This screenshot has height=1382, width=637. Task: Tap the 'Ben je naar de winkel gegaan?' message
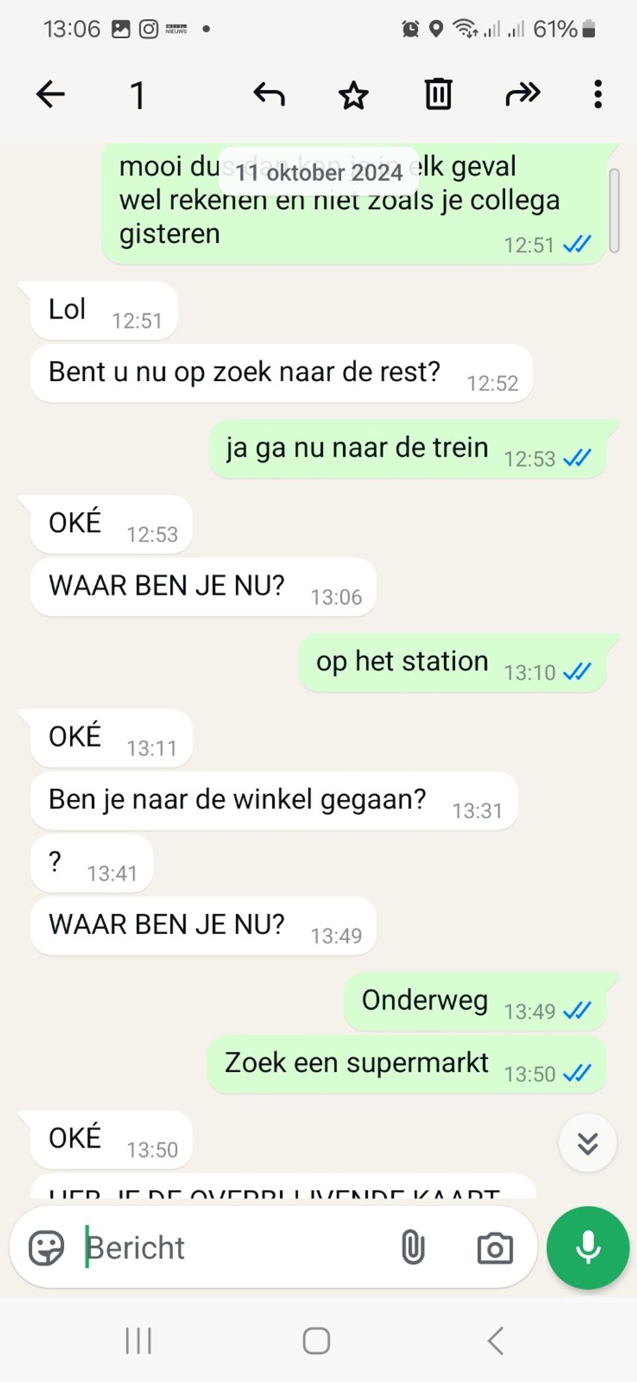coord(274,801)
